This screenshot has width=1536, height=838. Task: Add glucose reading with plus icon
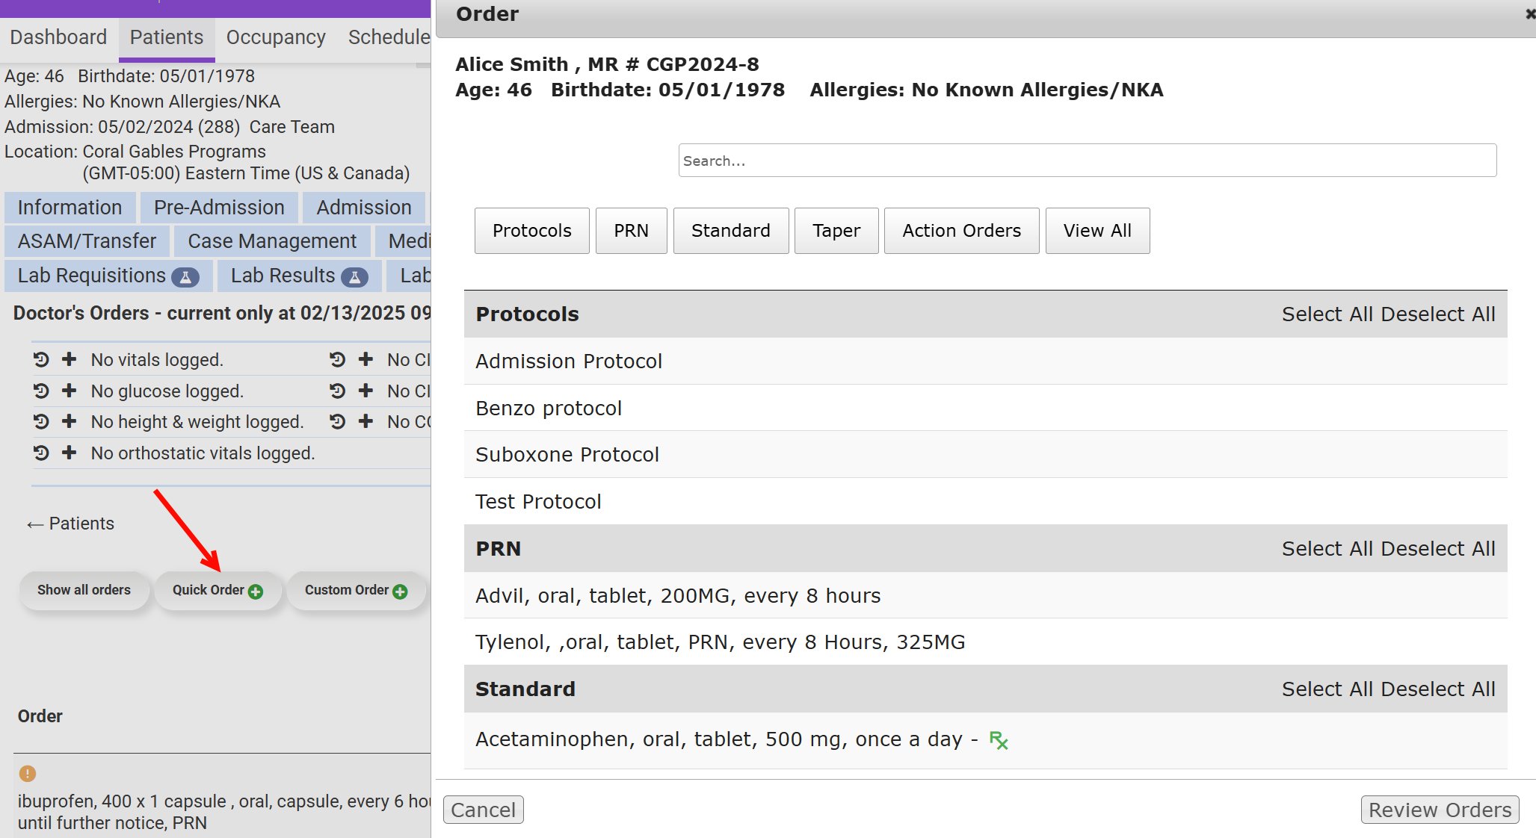pos(69,391)
